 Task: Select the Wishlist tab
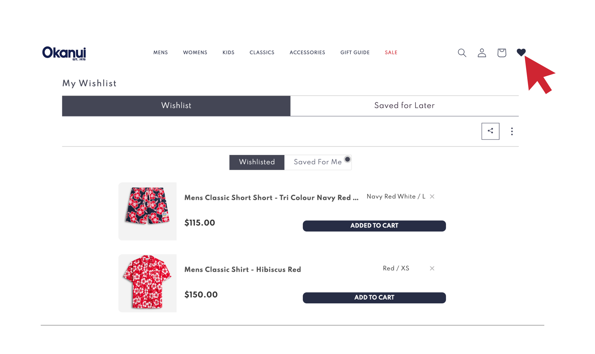(176, 106)
